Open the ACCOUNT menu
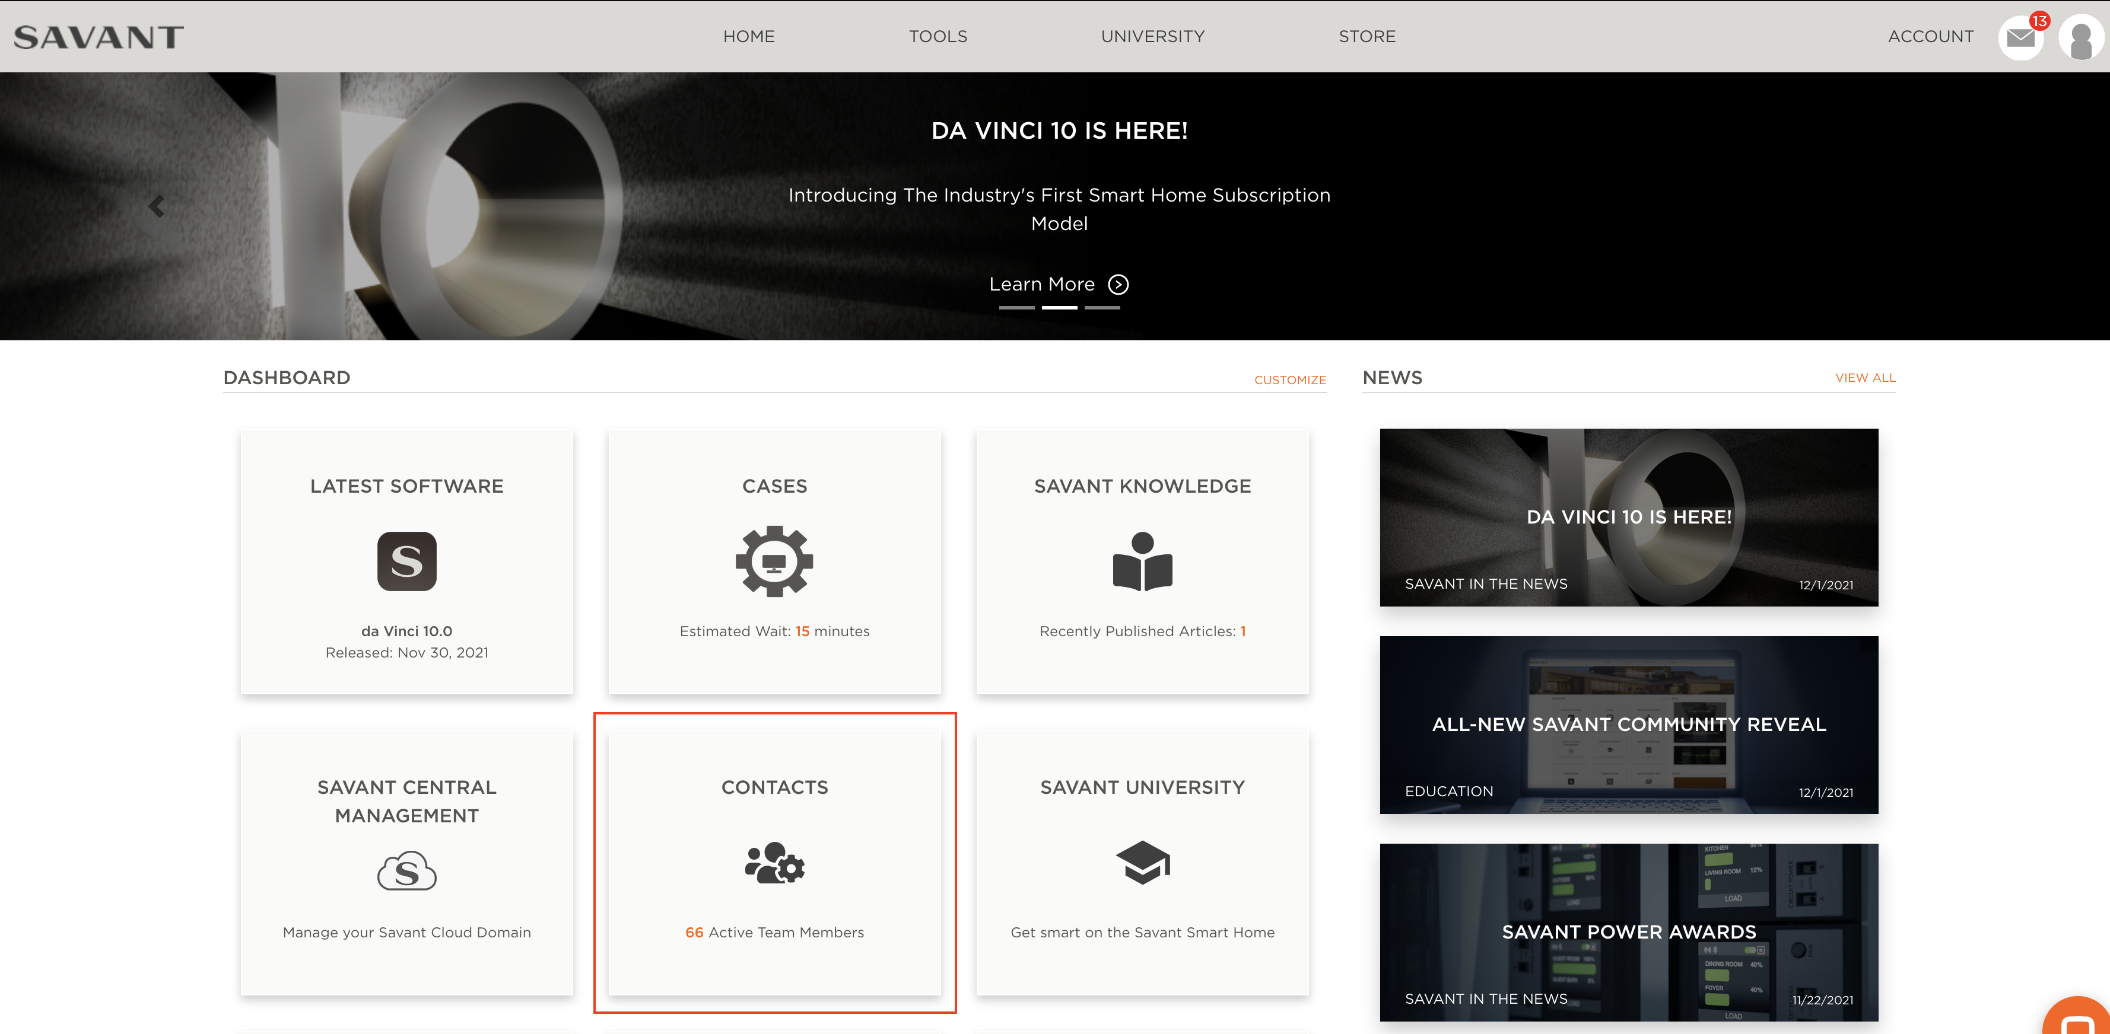 1931,36
